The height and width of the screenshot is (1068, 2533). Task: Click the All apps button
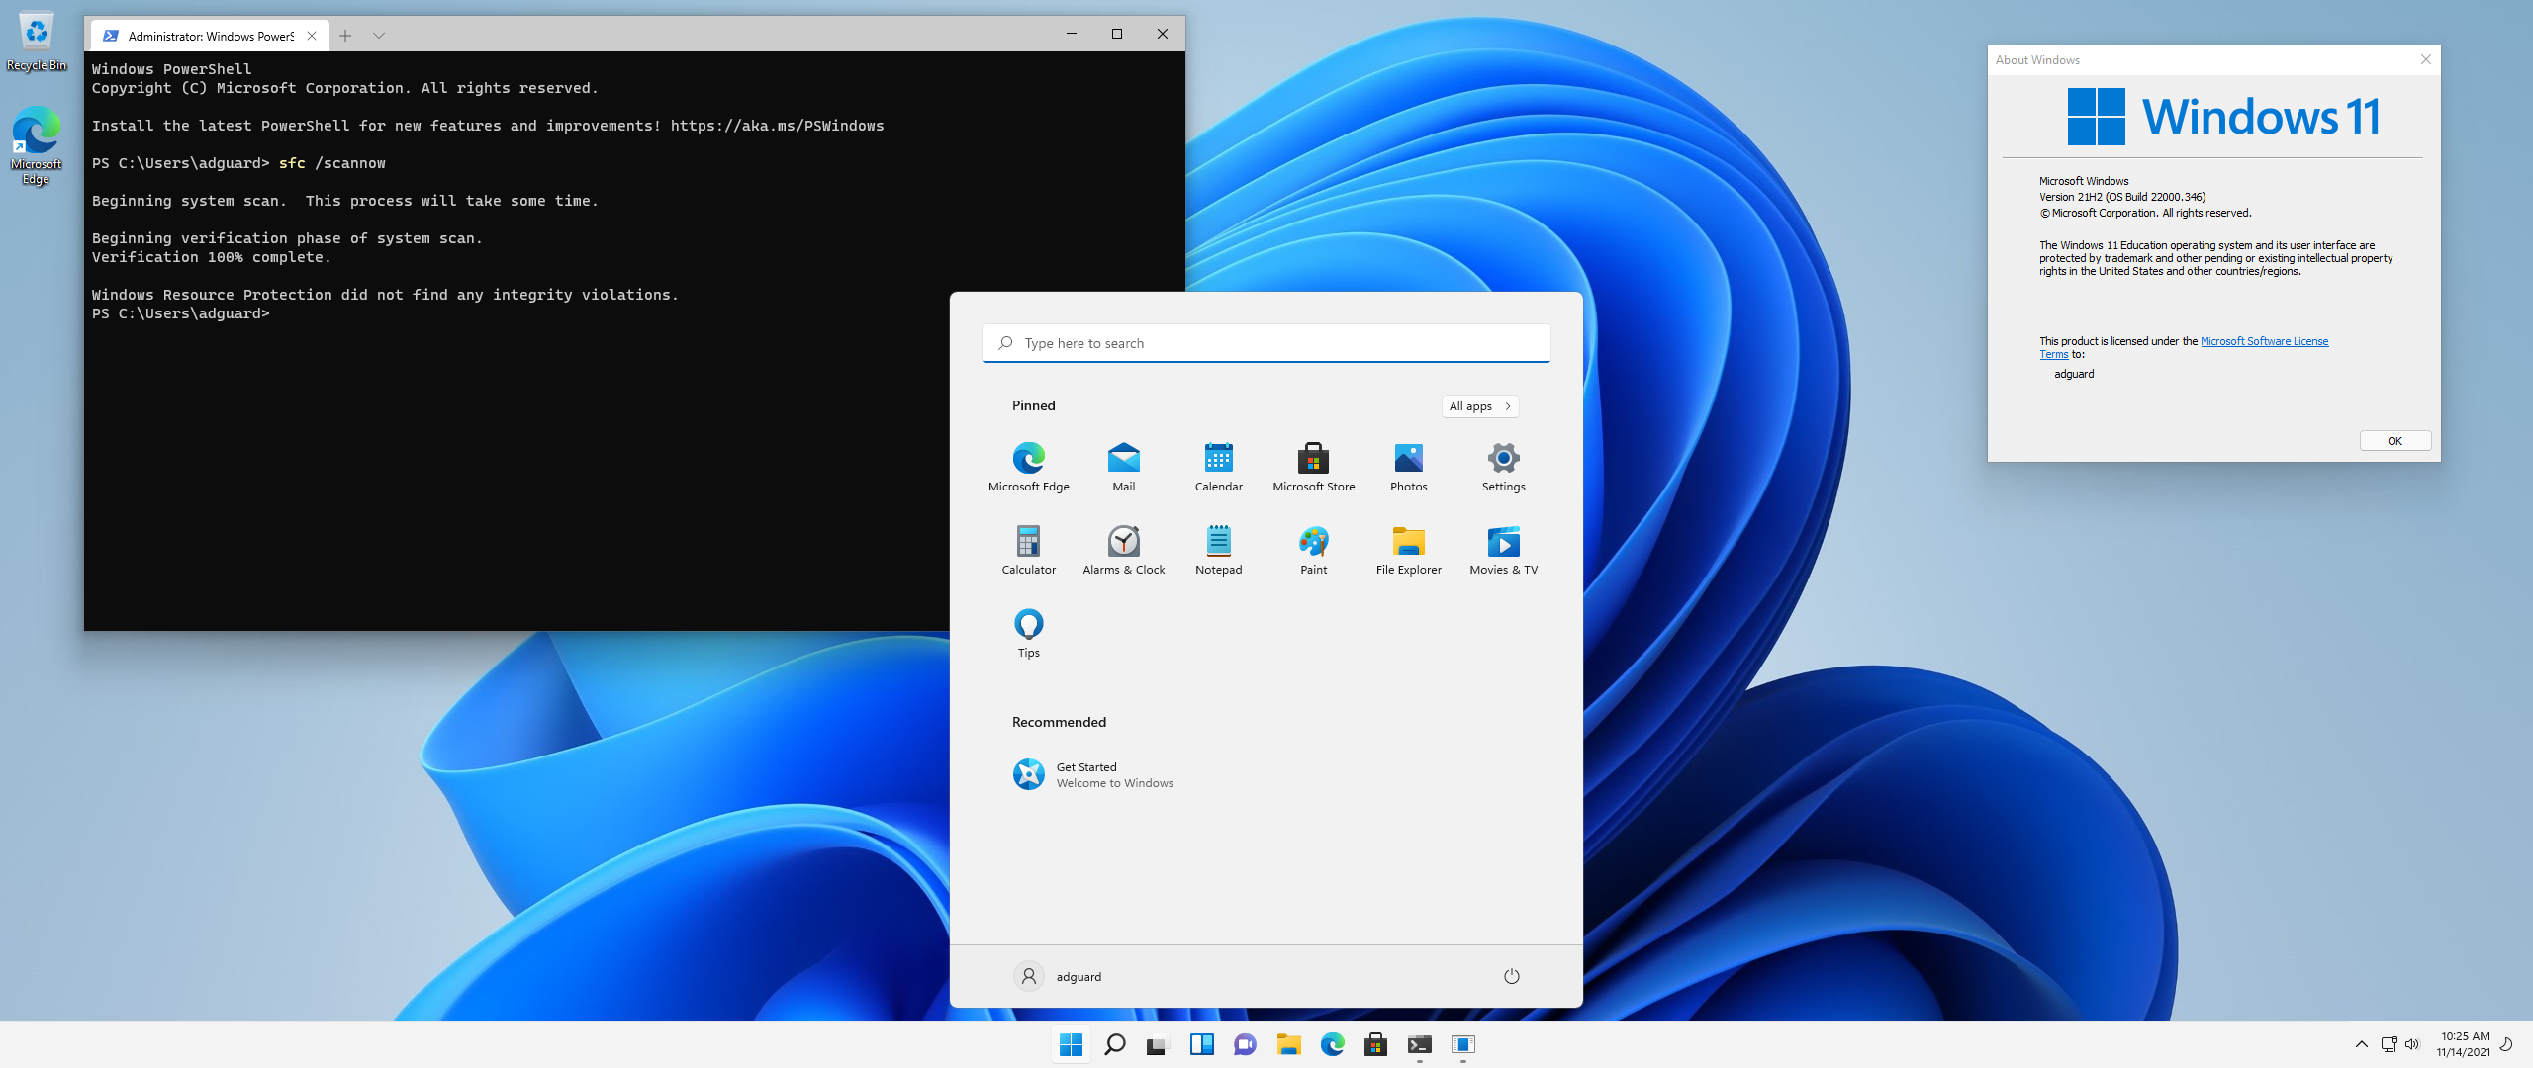[x=1479, y=406]
